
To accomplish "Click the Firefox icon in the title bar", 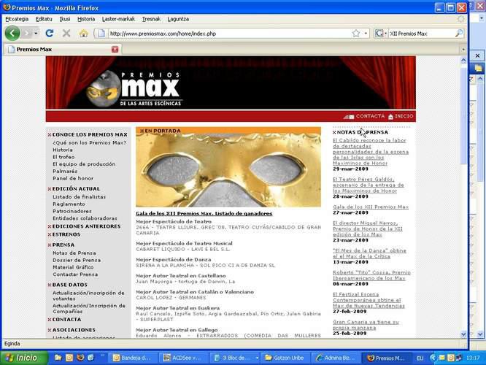I will click(x=7, y=7).
